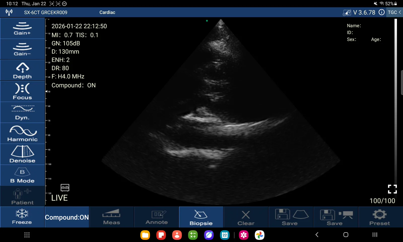Tap the F: H4.0 MHz frequency readout
Screen dimensions: 403x242
(68, 76)
